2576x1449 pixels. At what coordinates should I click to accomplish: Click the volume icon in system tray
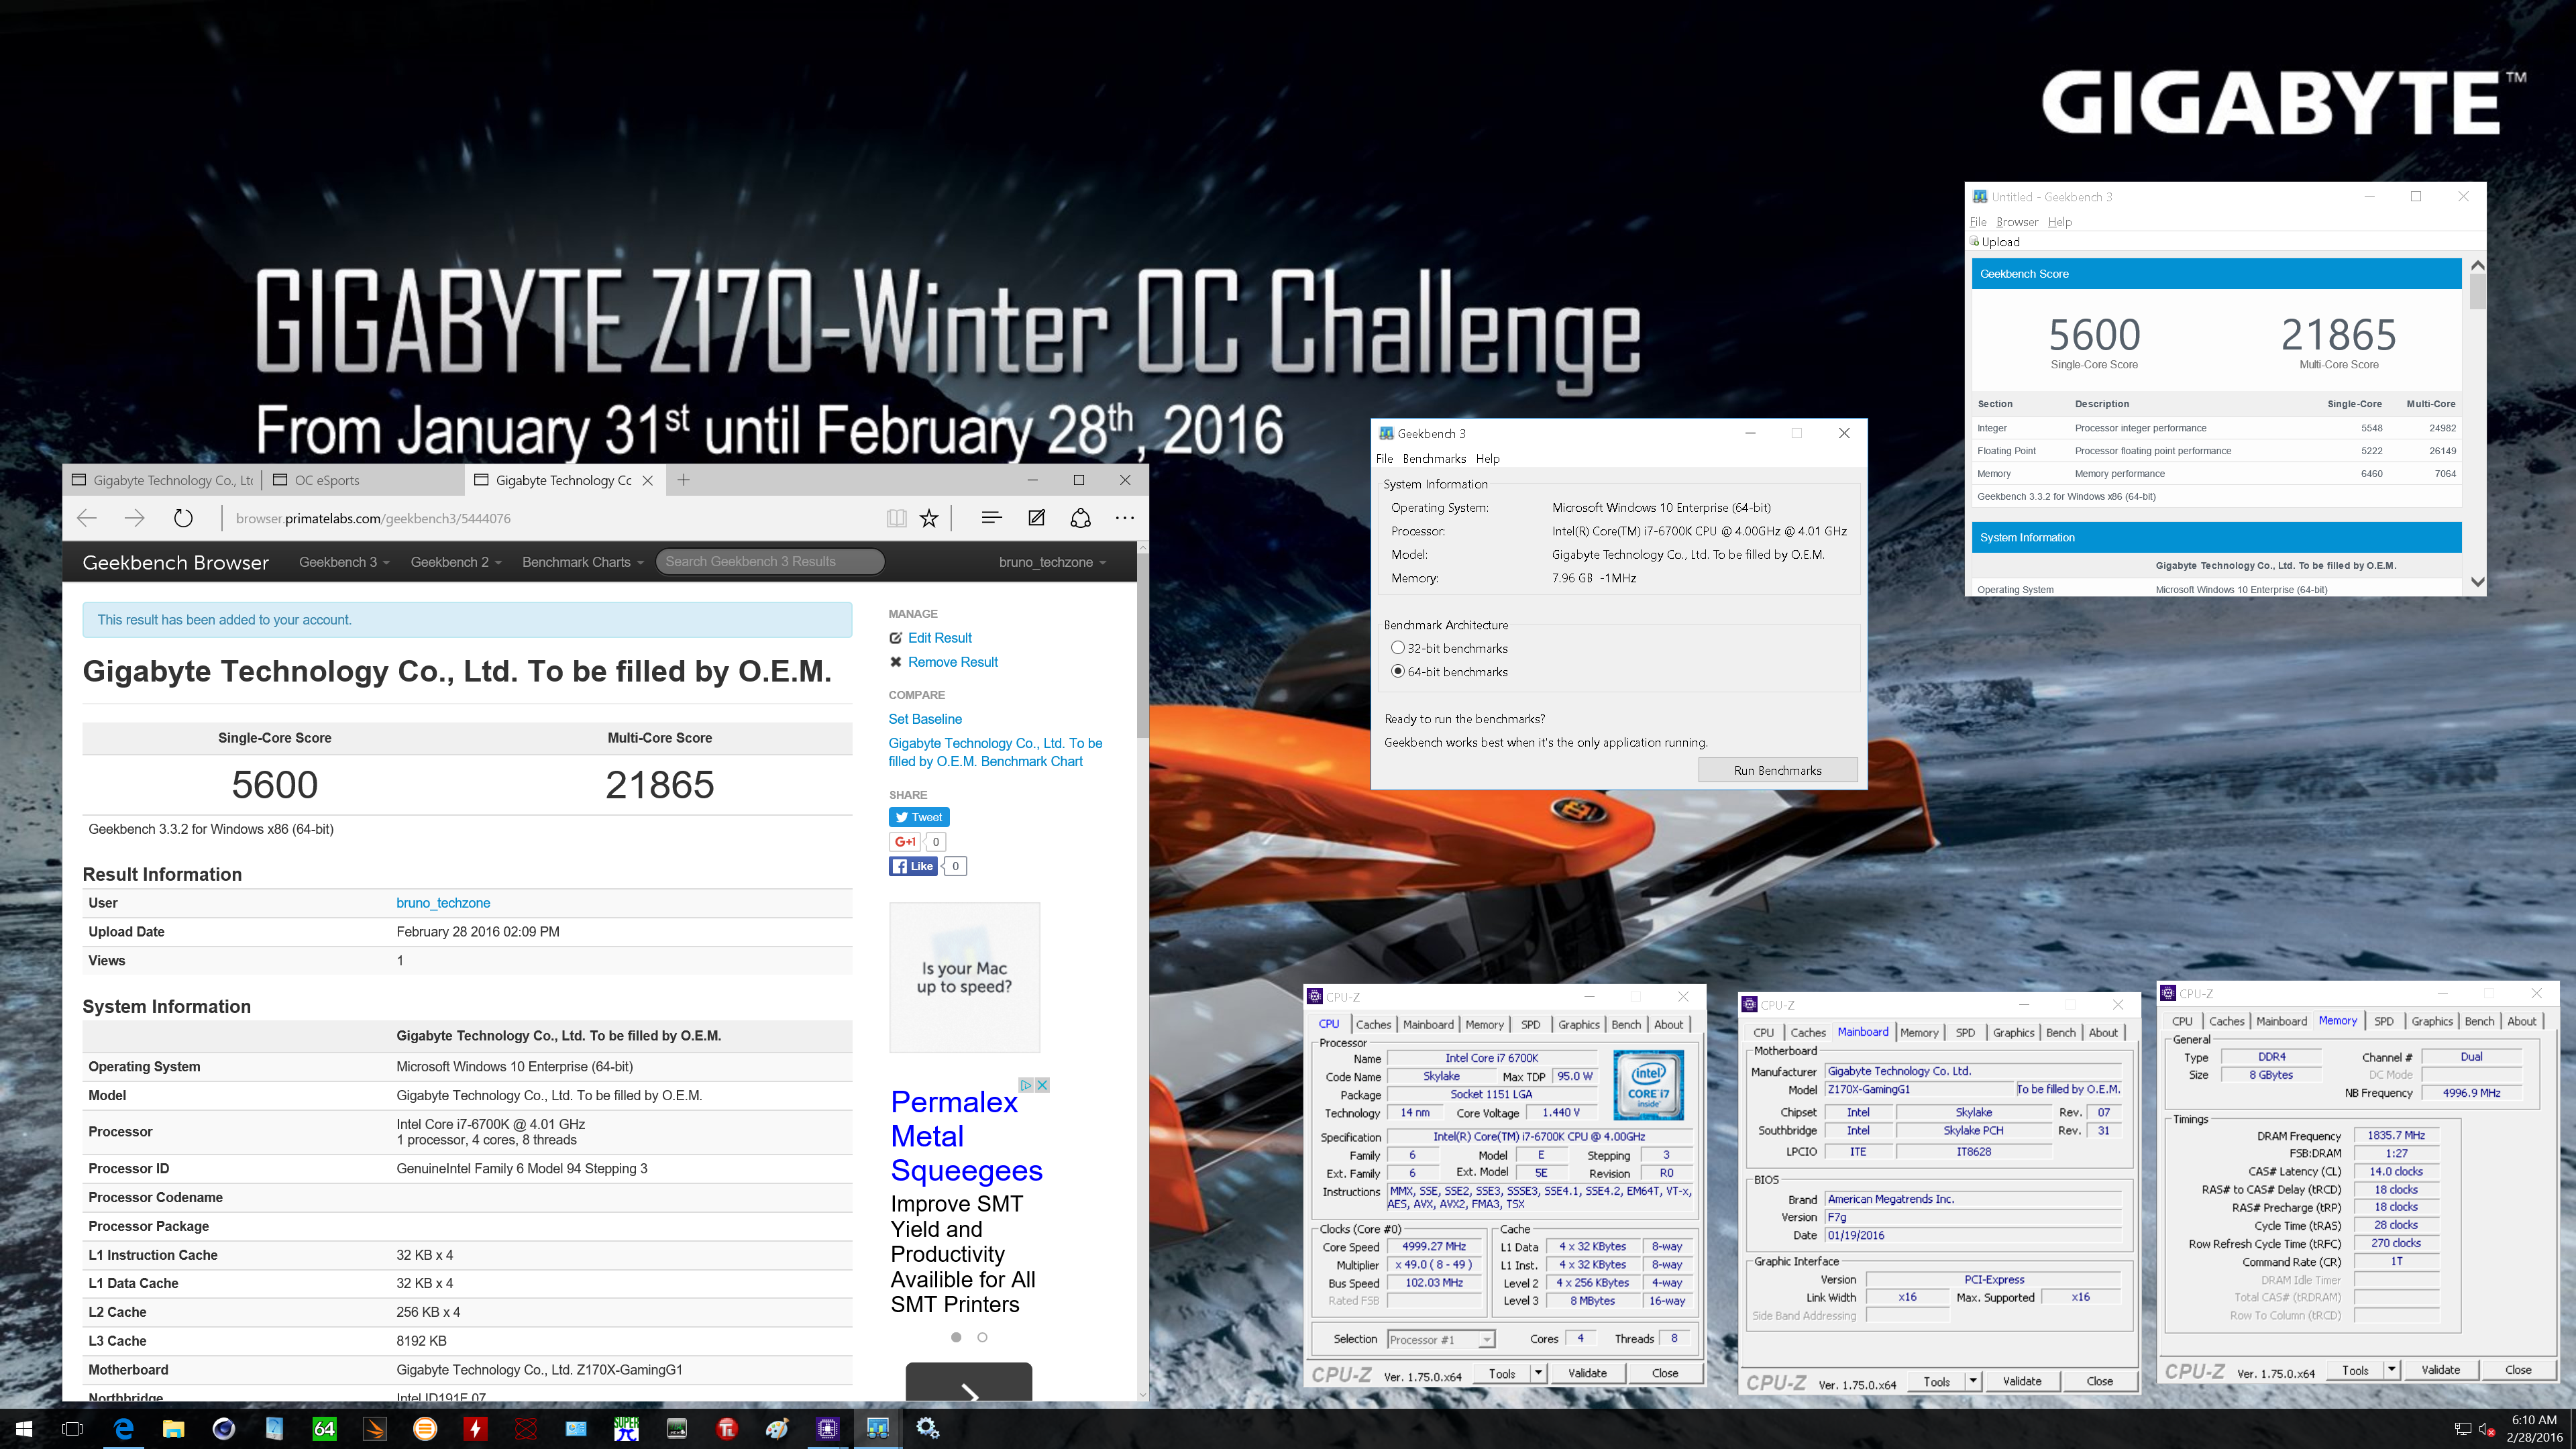[2487, 1429]
